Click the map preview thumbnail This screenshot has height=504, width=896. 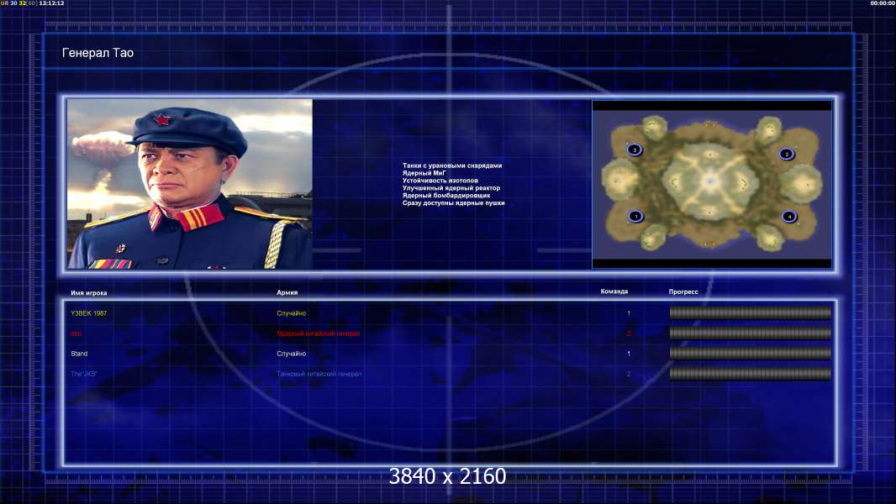(x=712, y=184)
